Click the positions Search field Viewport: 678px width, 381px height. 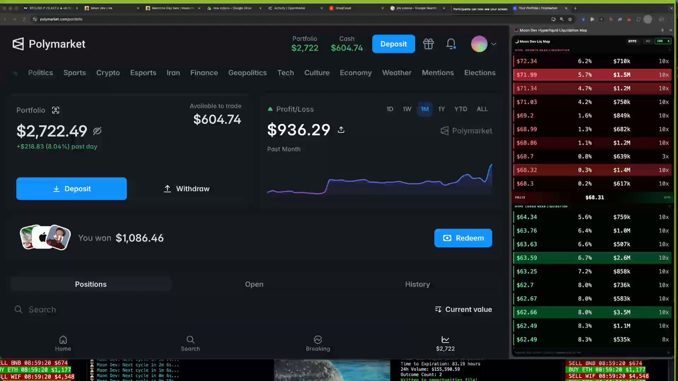(x=220, y=309)
